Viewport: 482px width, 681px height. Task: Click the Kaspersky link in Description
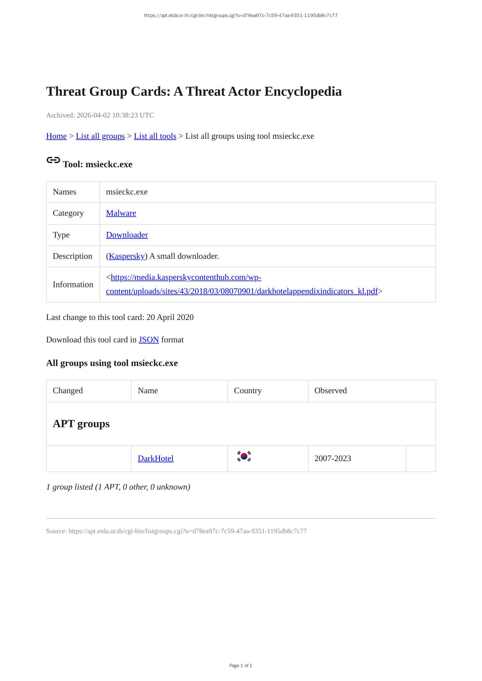127,256
